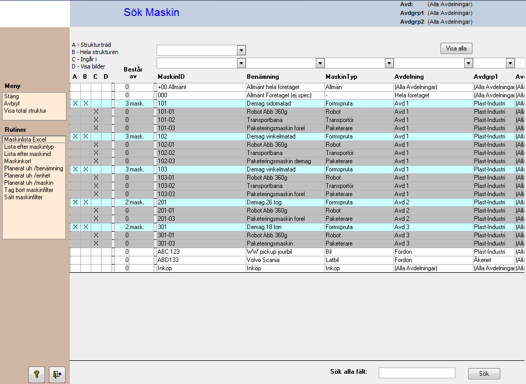
Task: Toggle column C X for row 103-02
Action: [96, 186]
